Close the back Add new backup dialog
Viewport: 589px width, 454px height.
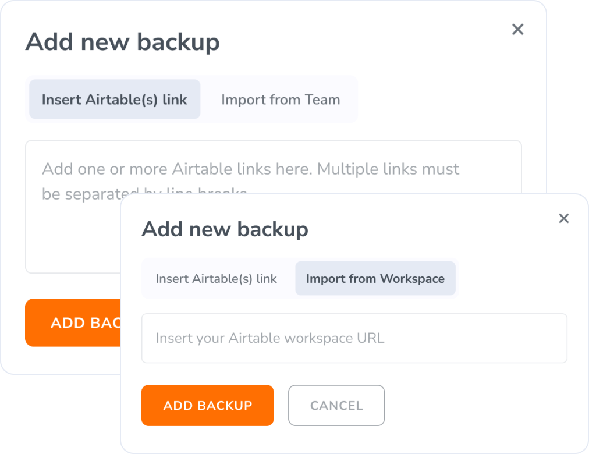click(517, 30)
